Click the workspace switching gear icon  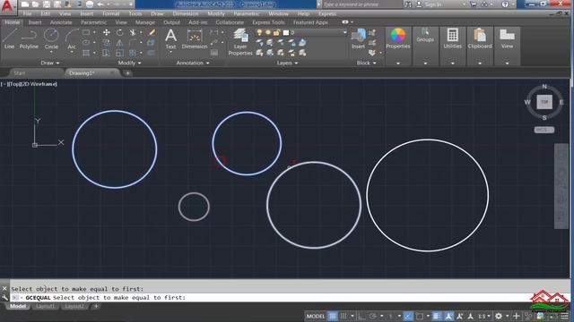pos(499,316)
